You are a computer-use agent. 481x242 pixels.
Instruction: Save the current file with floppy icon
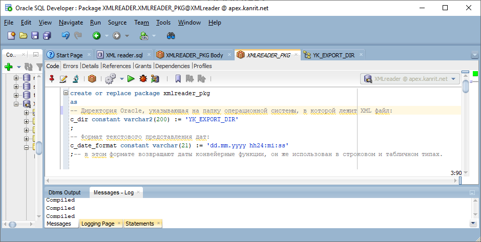click(x=35, y=35)
